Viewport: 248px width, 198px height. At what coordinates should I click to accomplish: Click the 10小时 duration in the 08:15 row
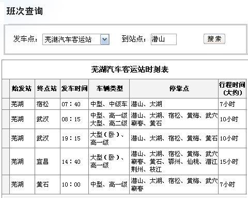(232, 119)
